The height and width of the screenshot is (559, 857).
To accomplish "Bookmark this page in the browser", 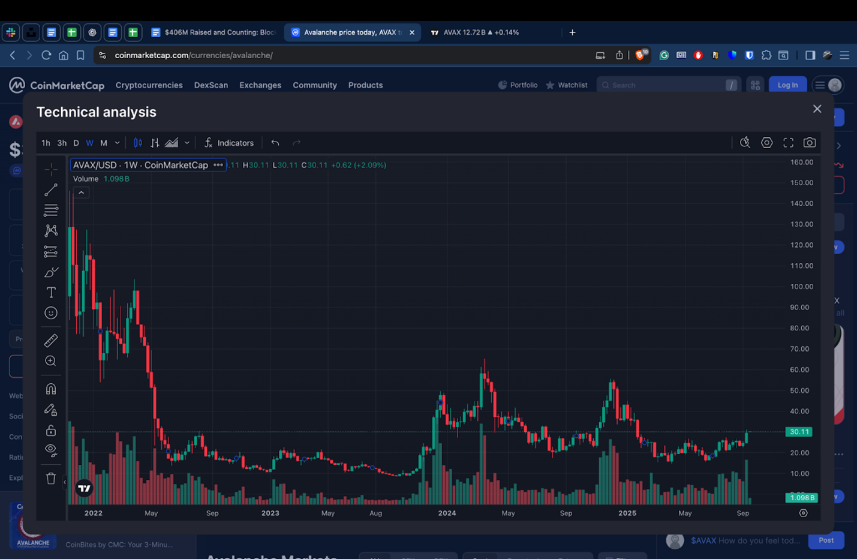I will (80, 55).
